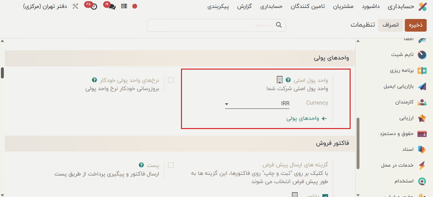Select the بازاریابی ایمیل app icon in sidebar
Viewport: 433px width, 197px height.
tap(422, 86)
